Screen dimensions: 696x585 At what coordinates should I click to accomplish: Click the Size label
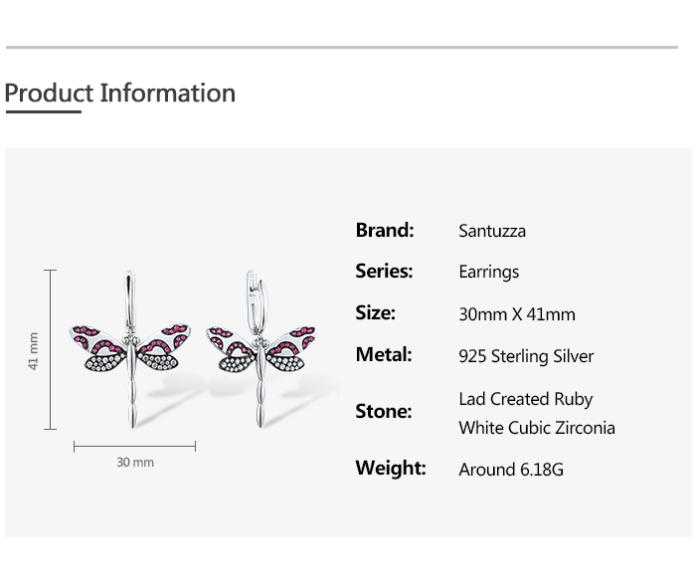375,313
